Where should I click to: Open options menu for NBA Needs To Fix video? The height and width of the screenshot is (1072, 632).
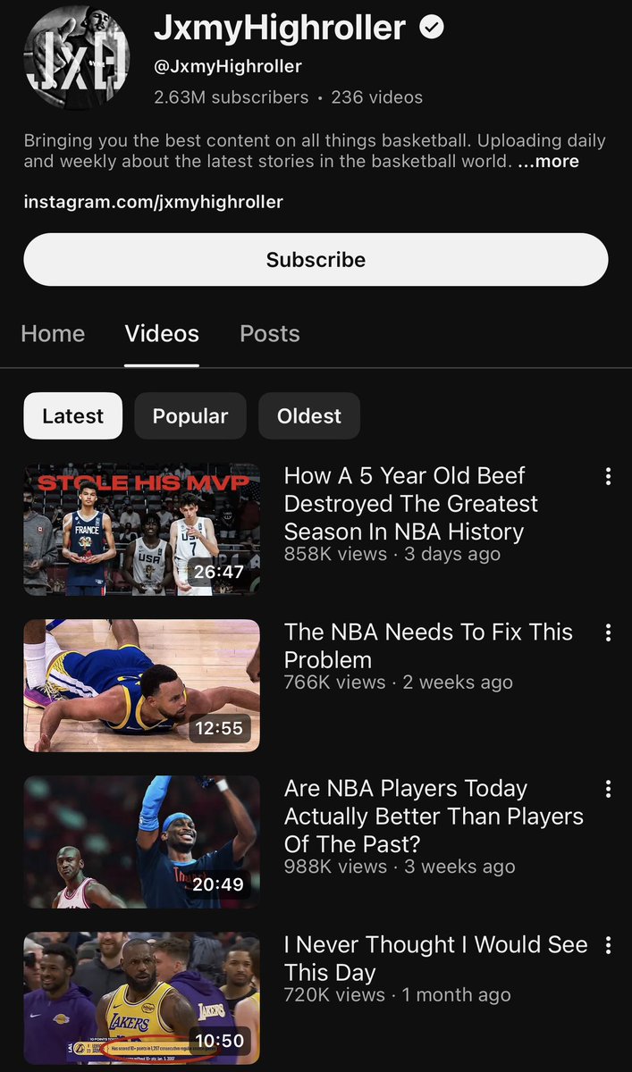pos(608,632)
